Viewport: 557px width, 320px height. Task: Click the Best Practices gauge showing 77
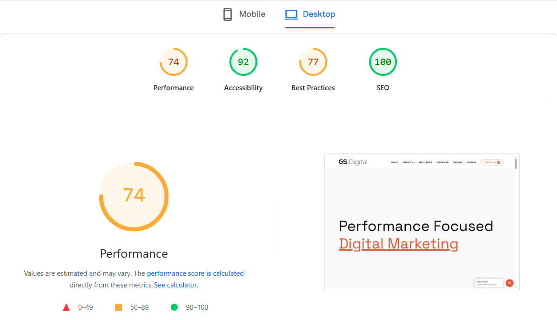[x=313, y=61]
